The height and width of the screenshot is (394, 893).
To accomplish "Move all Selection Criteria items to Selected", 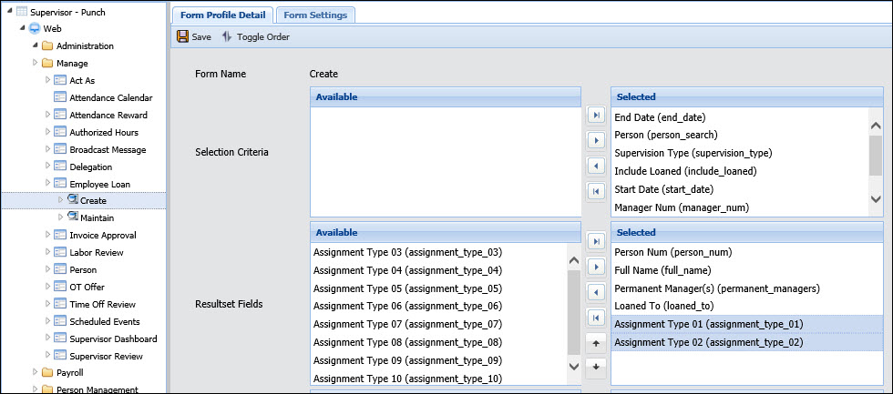I will (596, 116).
